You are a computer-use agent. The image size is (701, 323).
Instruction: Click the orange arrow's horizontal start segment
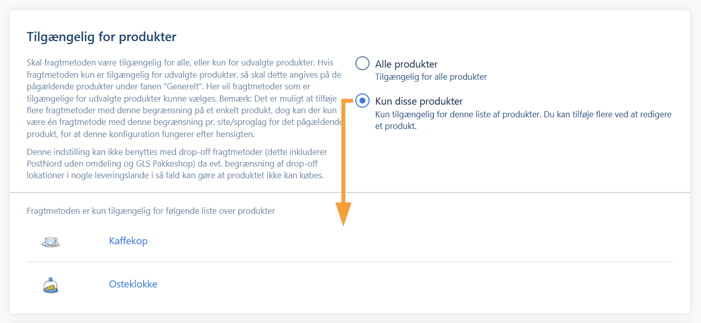[x=347, y=101]
